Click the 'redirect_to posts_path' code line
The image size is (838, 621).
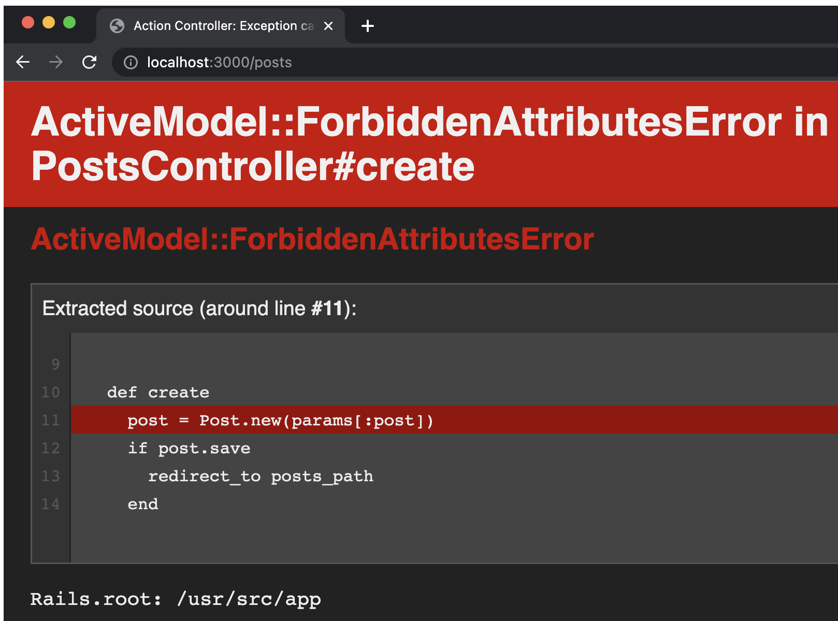(261, 476)
